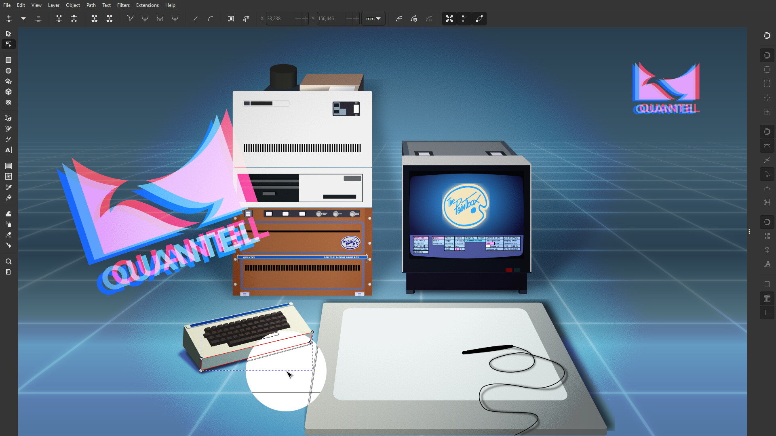The image size is (776, 436).
Task: Toggle Snap to path intersections
Action: click(x=767, y=160)
